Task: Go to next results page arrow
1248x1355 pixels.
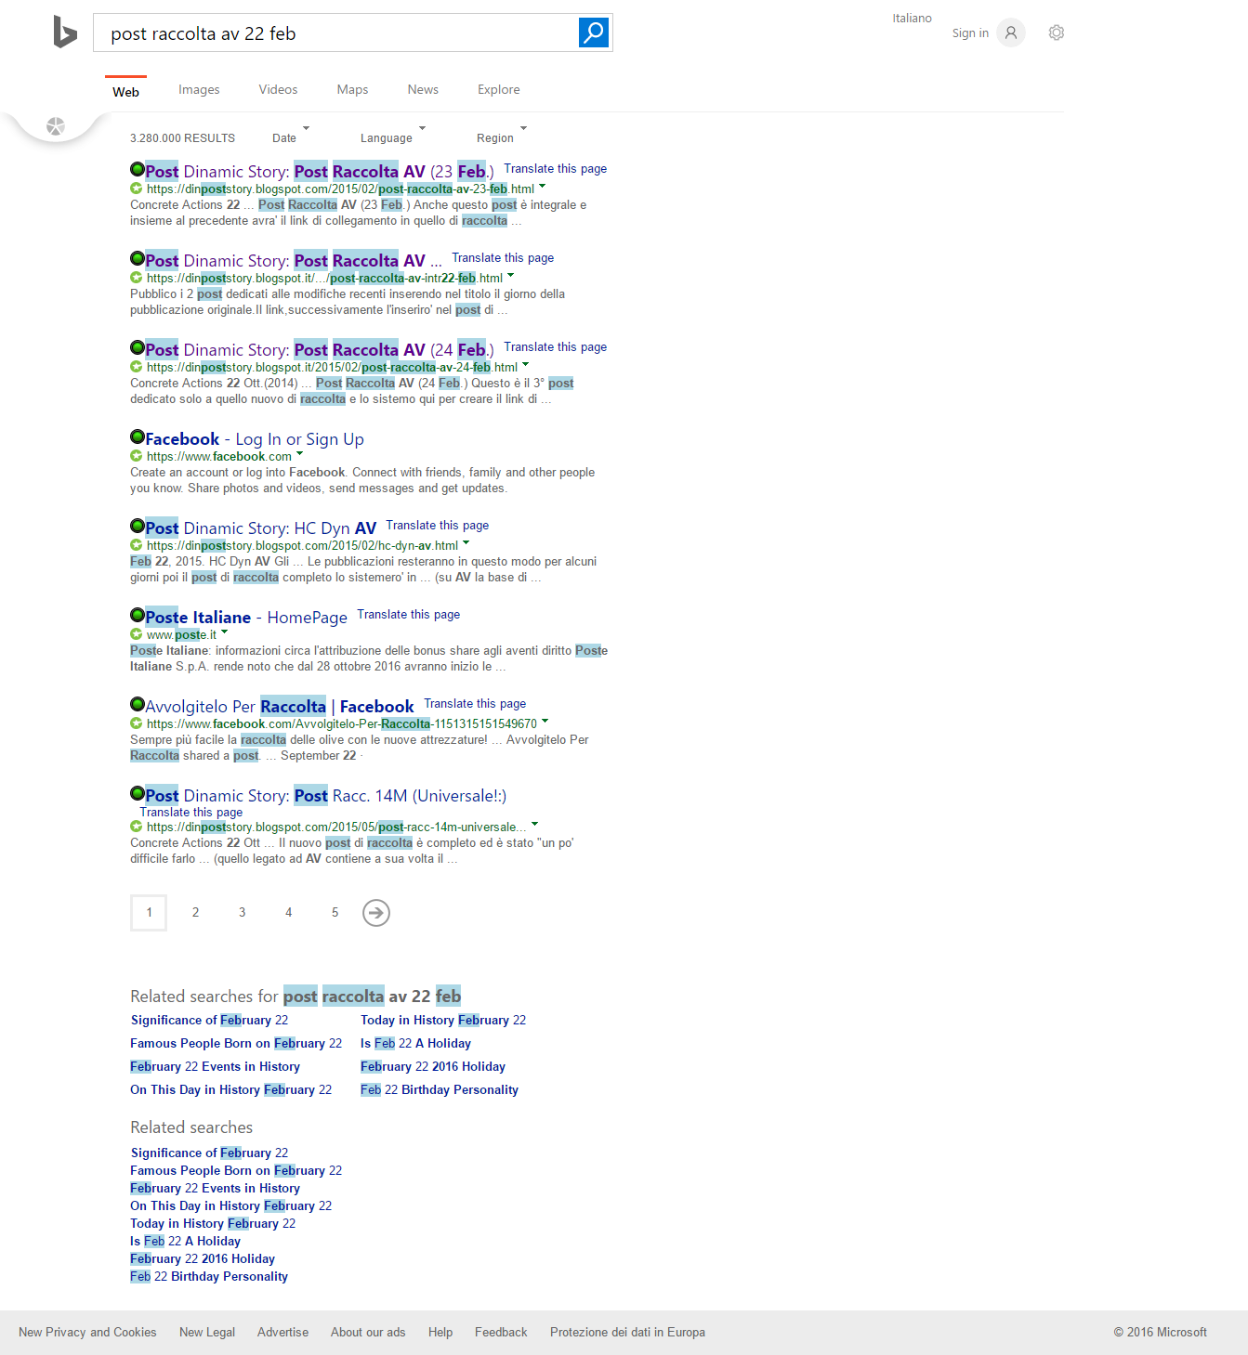Action: pos(375,913)
